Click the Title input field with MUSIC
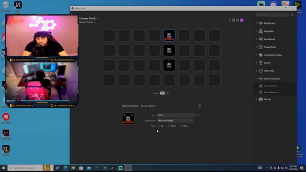The width and height of the screenshot is (306, 172). click(176, 115)
